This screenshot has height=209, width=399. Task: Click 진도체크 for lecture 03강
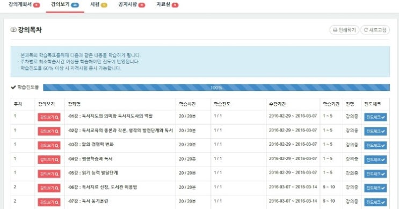(x=375, y=146)
